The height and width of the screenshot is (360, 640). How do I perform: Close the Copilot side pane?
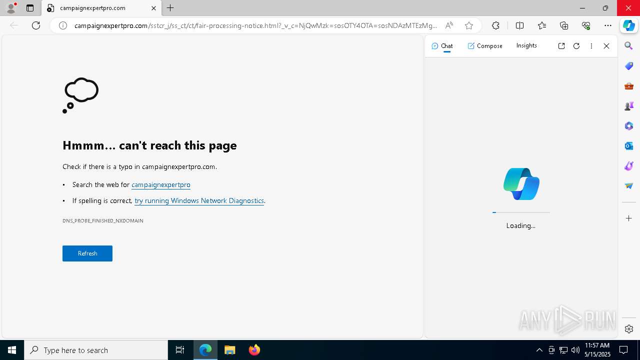click(606, 46)
